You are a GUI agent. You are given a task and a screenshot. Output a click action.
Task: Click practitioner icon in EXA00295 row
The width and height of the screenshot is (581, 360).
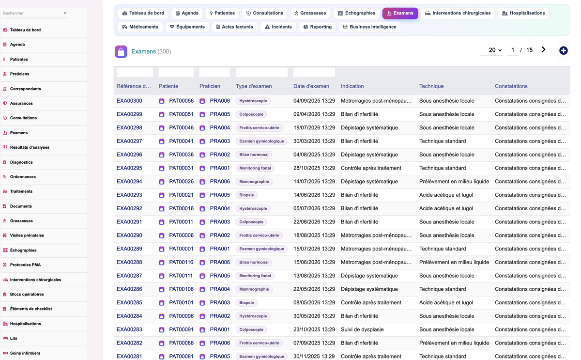(202, 169)
